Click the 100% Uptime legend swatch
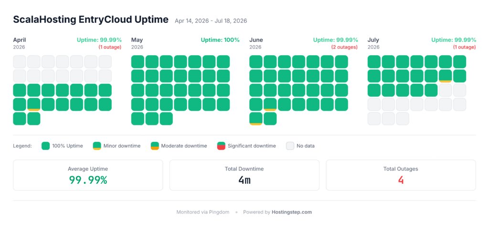This screenshot has height=230, width=489. pyautogui.click(x=45, y=146)
